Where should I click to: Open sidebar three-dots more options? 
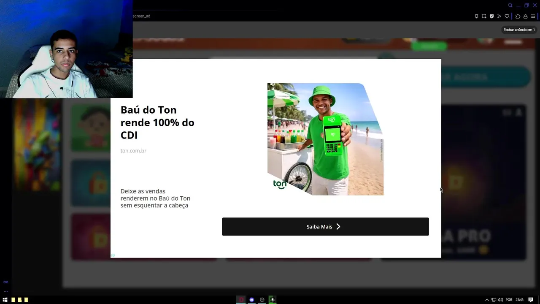pyautogui.click(x=5, y=291)
